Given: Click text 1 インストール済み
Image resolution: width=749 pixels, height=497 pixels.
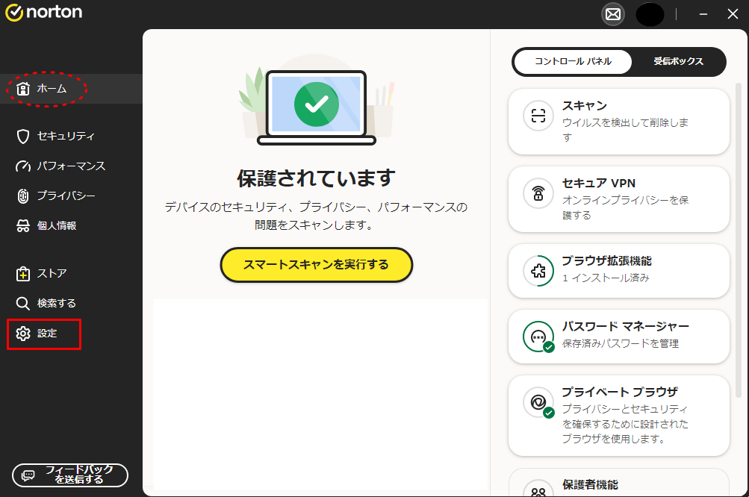Looking at the screenshot, I should coord(606,278).
